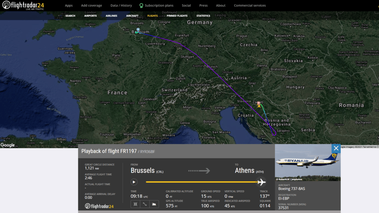This screenshot has width=379, height=213.
Task: Close the flight playback panel
Action: (x=336, y=148)
